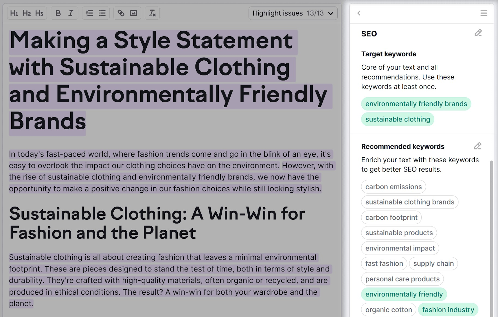Image resolution: width=498 pixels, height=317 pixels.
Task: Open the hamburger menu in side panel
Action: click(483, 13)
